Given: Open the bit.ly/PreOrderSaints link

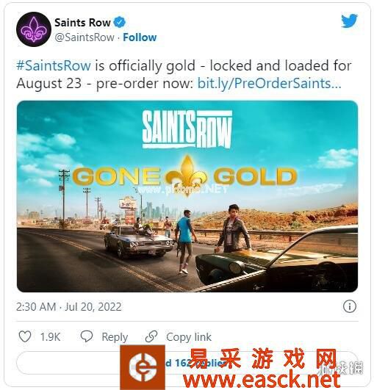Looking at the screenshot, I should [x=269, y=83].
